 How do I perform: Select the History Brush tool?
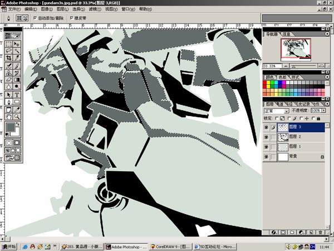[17, 73]
